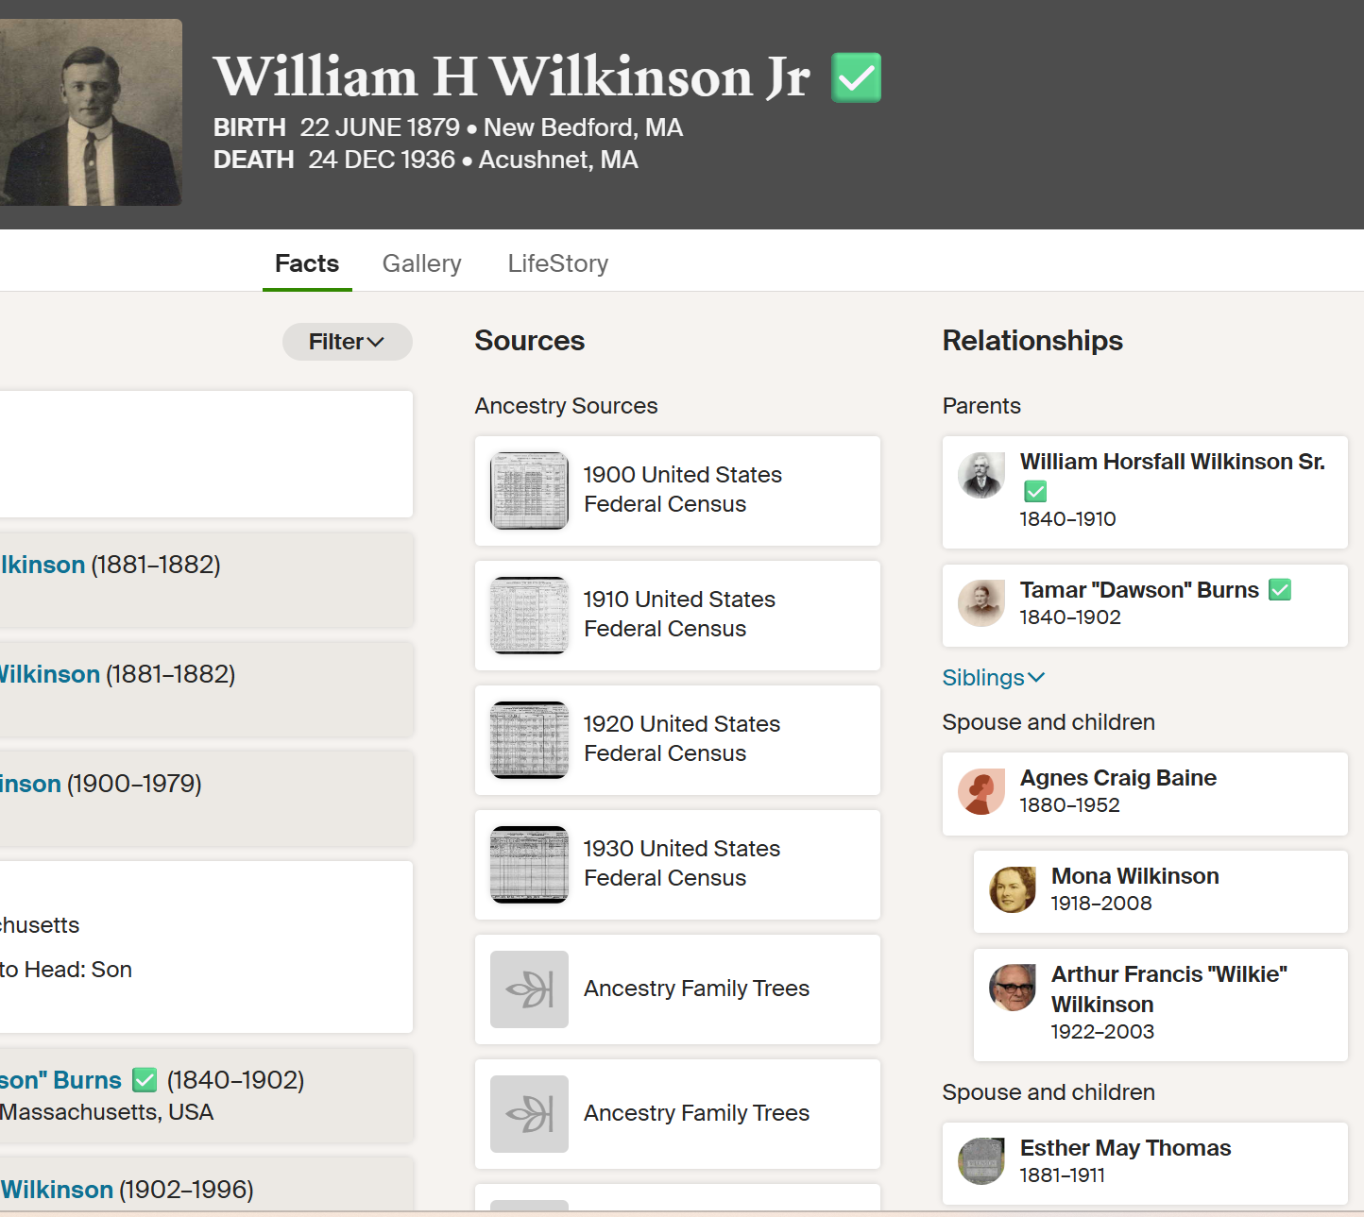The width and height of the screenshot is (1364, 1217).
Task: Click Agnes Craig Baine's silhouette avatar
Action: pyautogui.click(x=980, y=791)
